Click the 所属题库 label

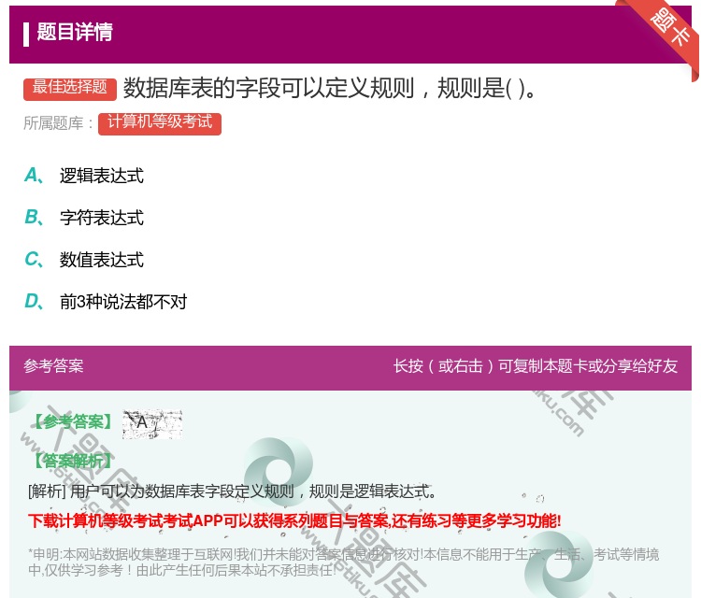click(58, 123)
